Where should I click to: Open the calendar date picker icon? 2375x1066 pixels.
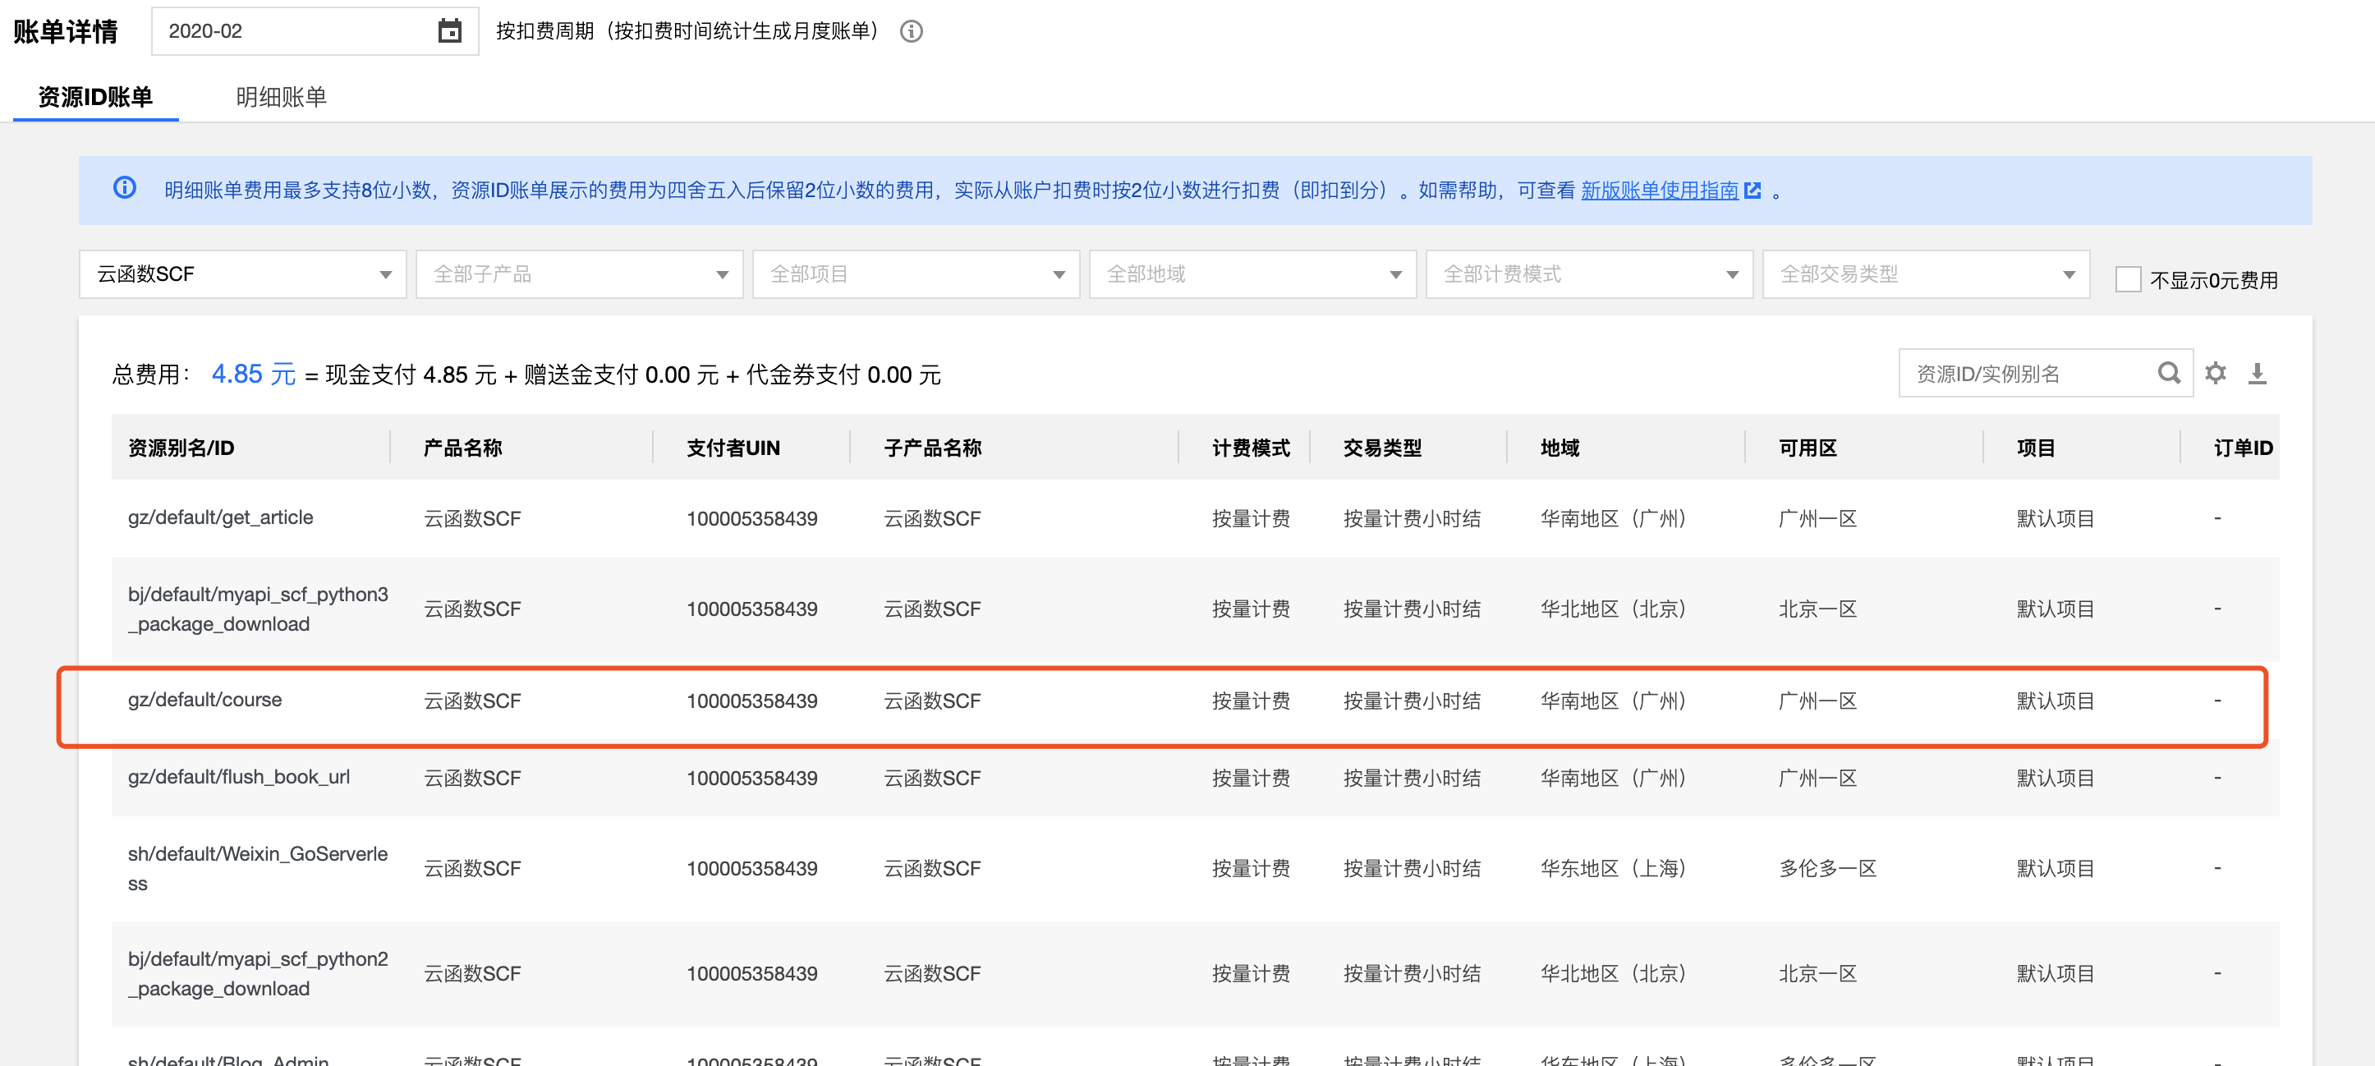point(449,31)
